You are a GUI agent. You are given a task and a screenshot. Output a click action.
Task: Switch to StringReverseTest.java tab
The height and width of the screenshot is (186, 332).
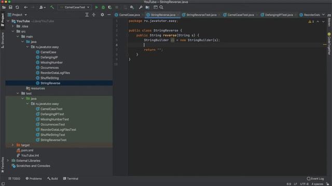(x=199, y=15)
